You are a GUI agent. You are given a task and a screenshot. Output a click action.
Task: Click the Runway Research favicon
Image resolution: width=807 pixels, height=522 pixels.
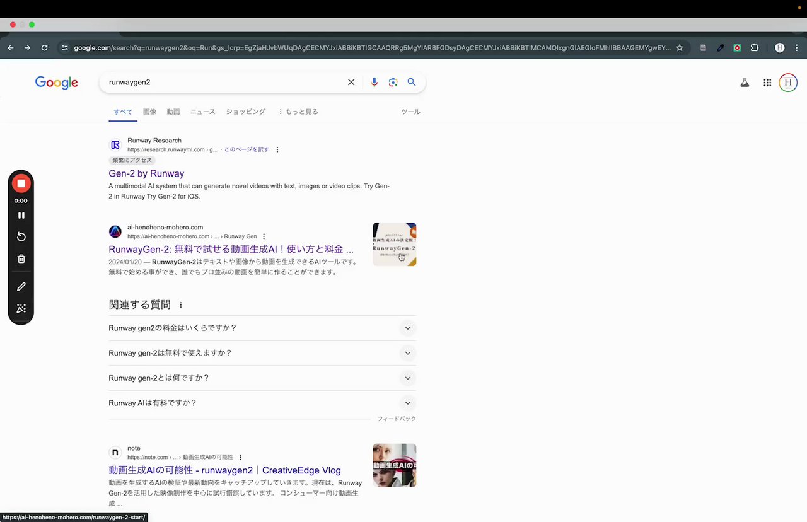[115, 145]
